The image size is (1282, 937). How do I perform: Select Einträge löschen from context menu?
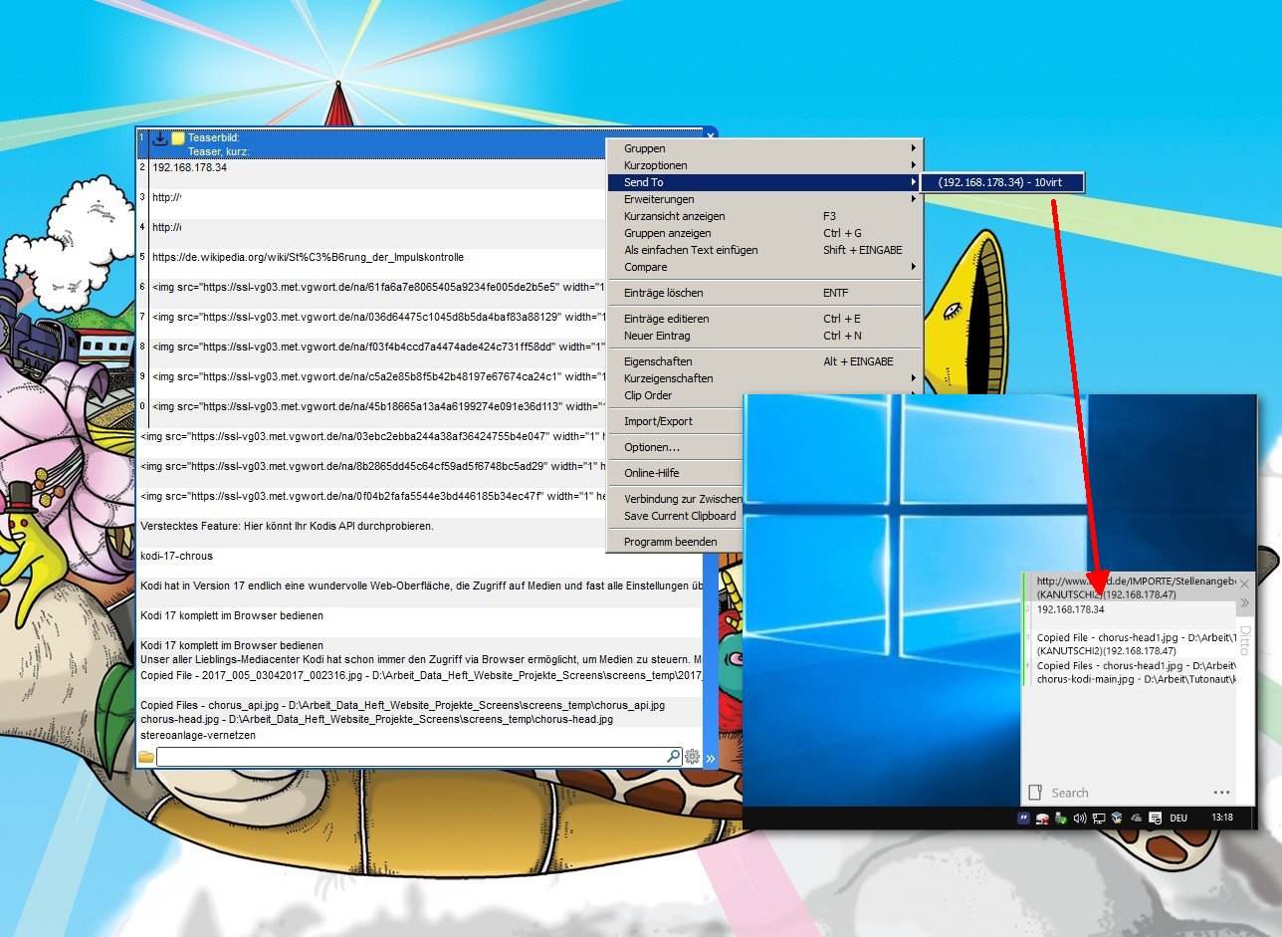tap(664, 293)
